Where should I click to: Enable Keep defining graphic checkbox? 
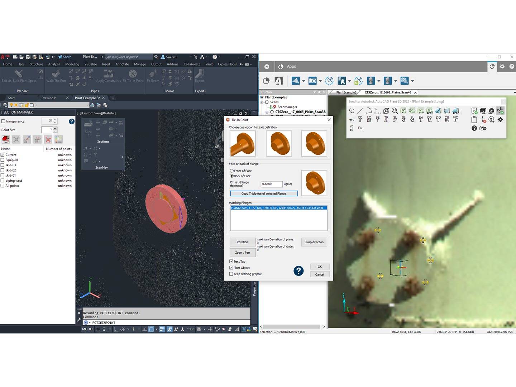click(231, 274)
